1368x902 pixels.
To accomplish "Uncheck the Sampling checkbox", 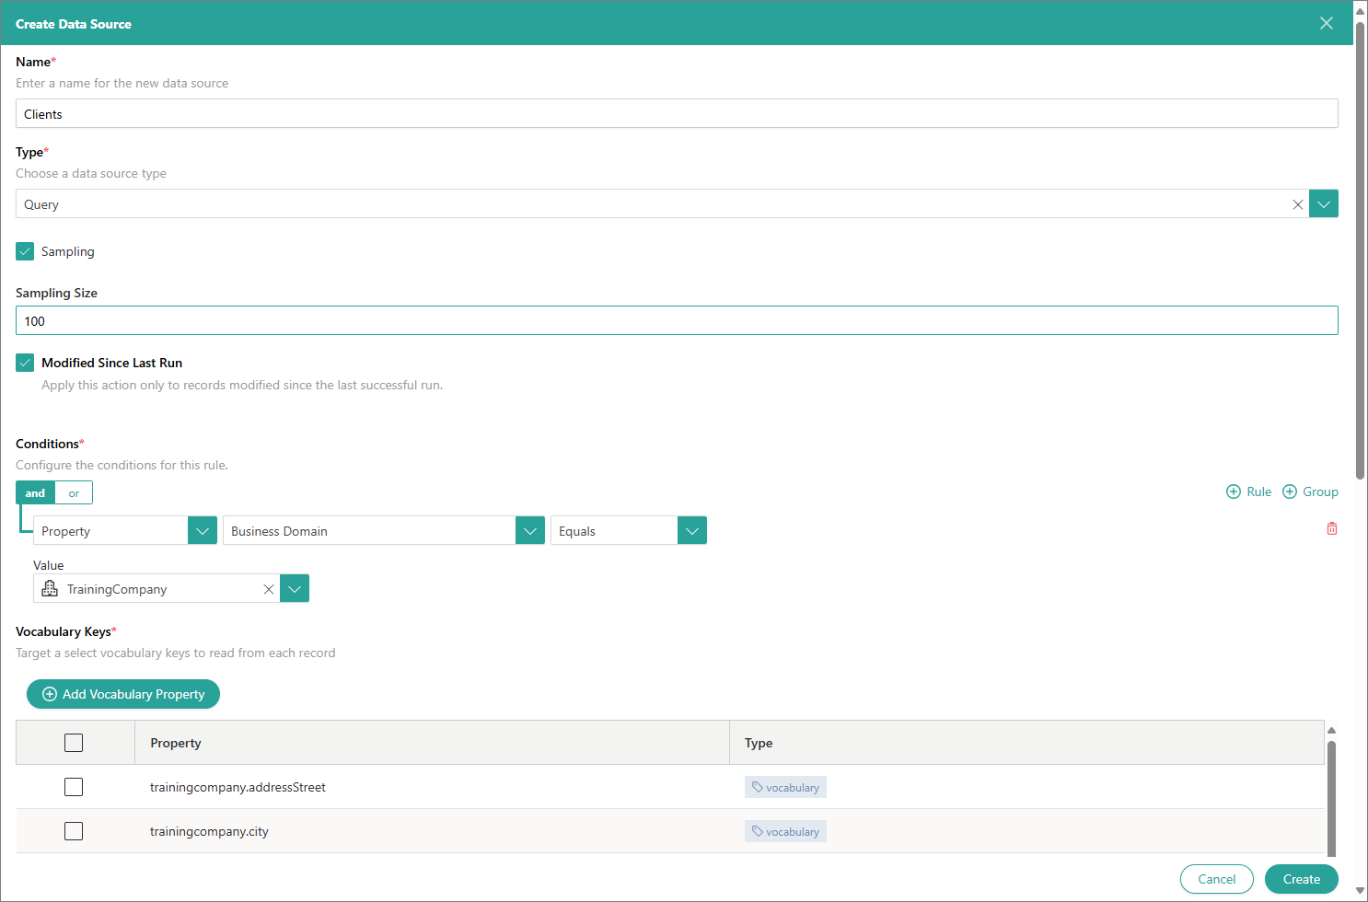I will coord(25,251).
